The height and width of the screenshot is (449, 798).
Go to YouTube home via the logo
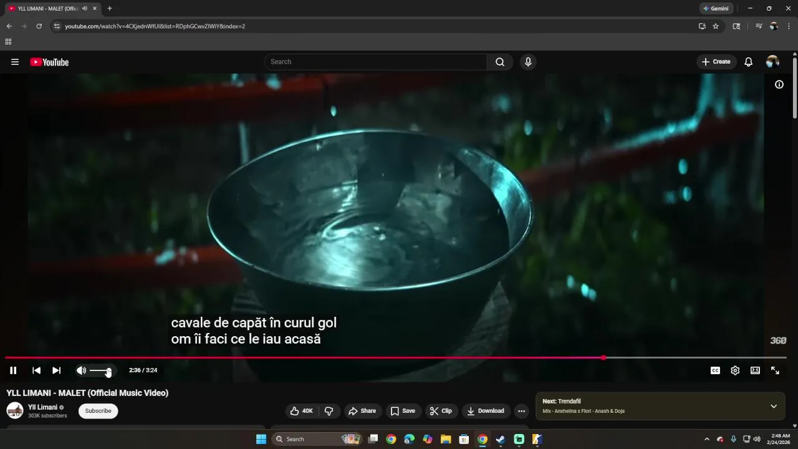pyautogui.click(x=49, y=62)
